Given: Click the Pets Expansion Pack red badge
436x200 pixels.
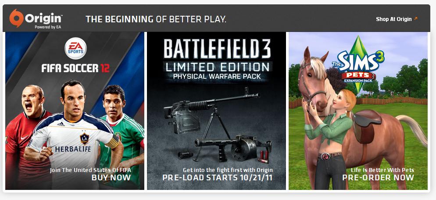Looking at the screenshot, I should (x=359, y=76).
